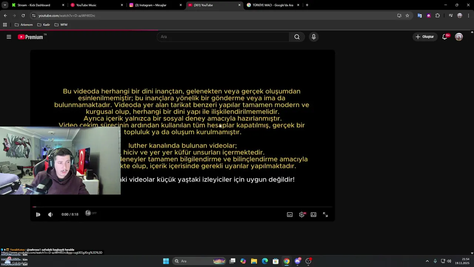Open the Arkenom bookmark folder
474x267 pixels.
(24, 25)
